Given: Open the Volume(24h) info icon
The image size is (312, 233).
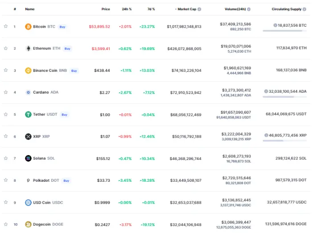Looking at the screenshot, I should coord(249,9).
